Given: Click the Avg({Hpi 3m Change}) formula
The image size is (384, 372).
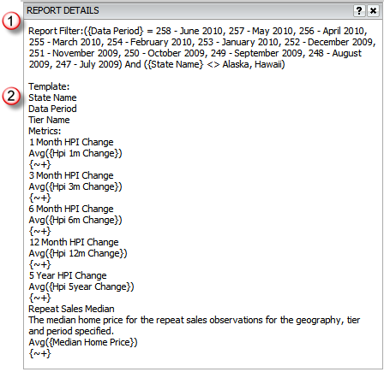Looking at the screenshot, I should tap(75, 186).
